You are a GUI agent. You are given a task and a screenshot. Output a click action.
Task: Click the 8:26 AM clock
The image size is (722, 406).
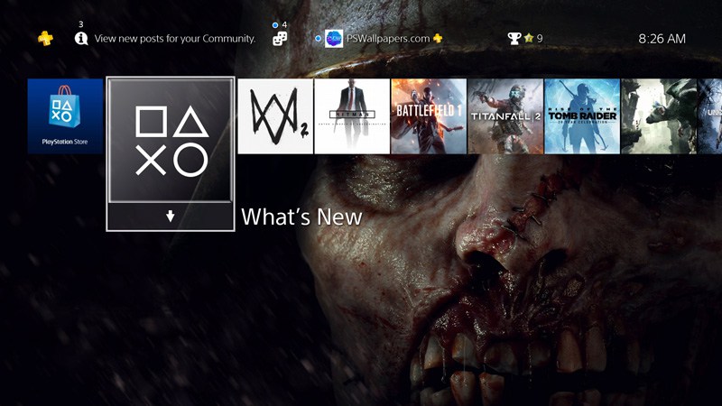[662, 39]
